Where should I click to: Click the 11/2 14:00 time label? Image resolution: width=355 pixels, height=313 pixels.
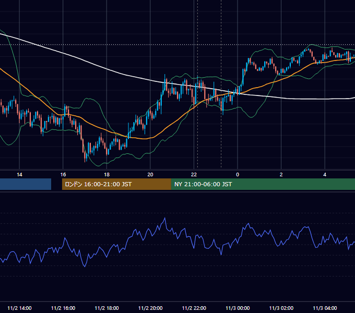pyautogui.click(x=19, y=308)
